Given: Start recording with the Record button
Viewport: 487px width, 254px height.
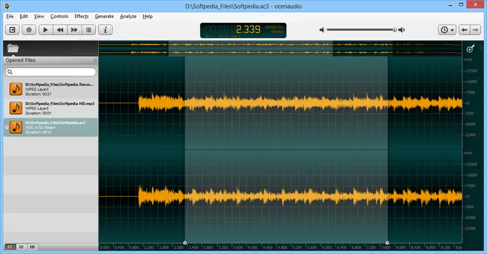Looking at the screenshot, I should coord(29,30).
